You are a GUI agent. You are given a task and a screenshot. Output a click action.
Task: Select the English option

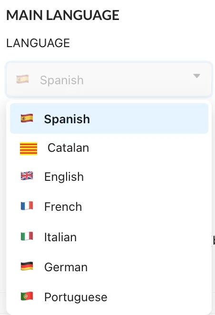click(109, 177)
